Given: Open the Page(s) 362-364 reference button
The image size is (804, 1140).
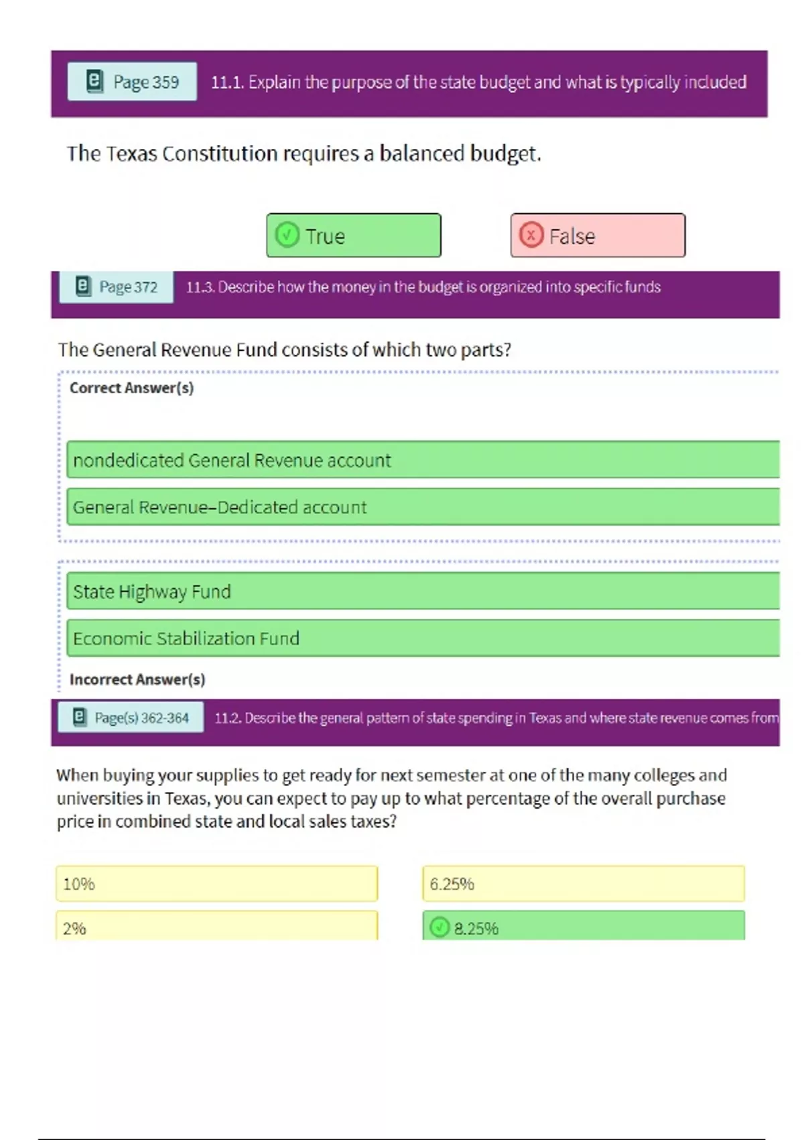Looking at the screenshot, I should tap(131, 718).
